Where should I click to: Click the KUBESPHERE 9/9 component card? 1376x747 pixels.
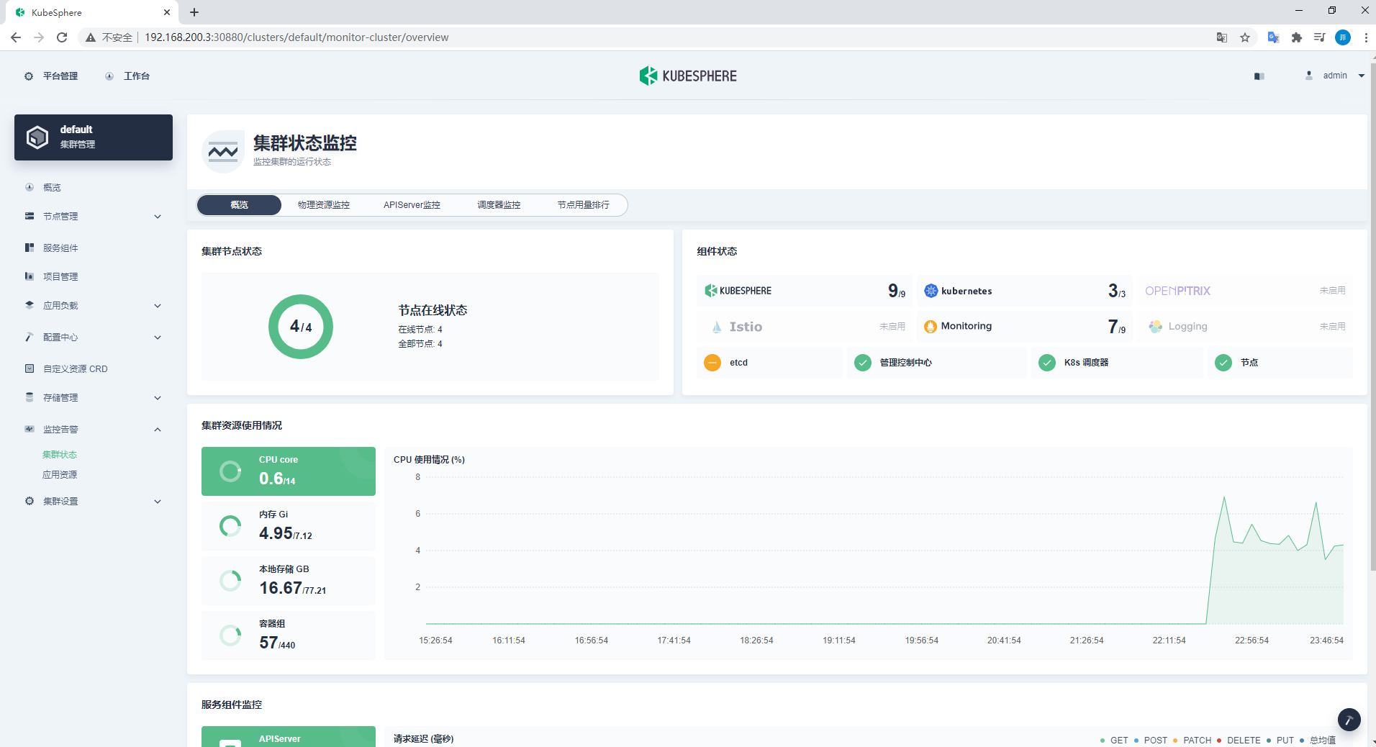coord(805,291)
